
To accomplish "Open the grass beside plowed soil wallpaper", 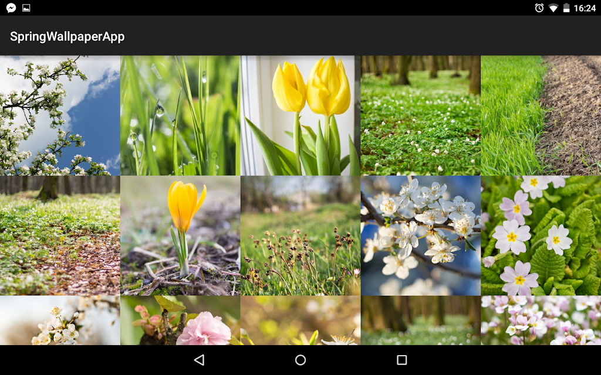I will tap(541, 115).
